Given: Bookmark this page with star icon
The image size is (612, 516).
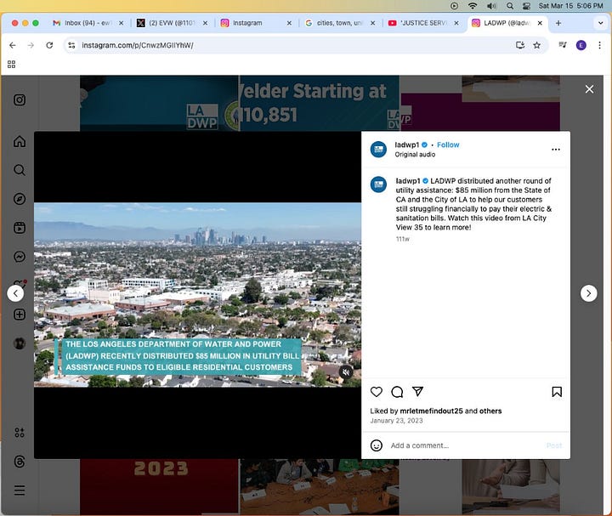Looking at the screenshot, I should point(537,45).
